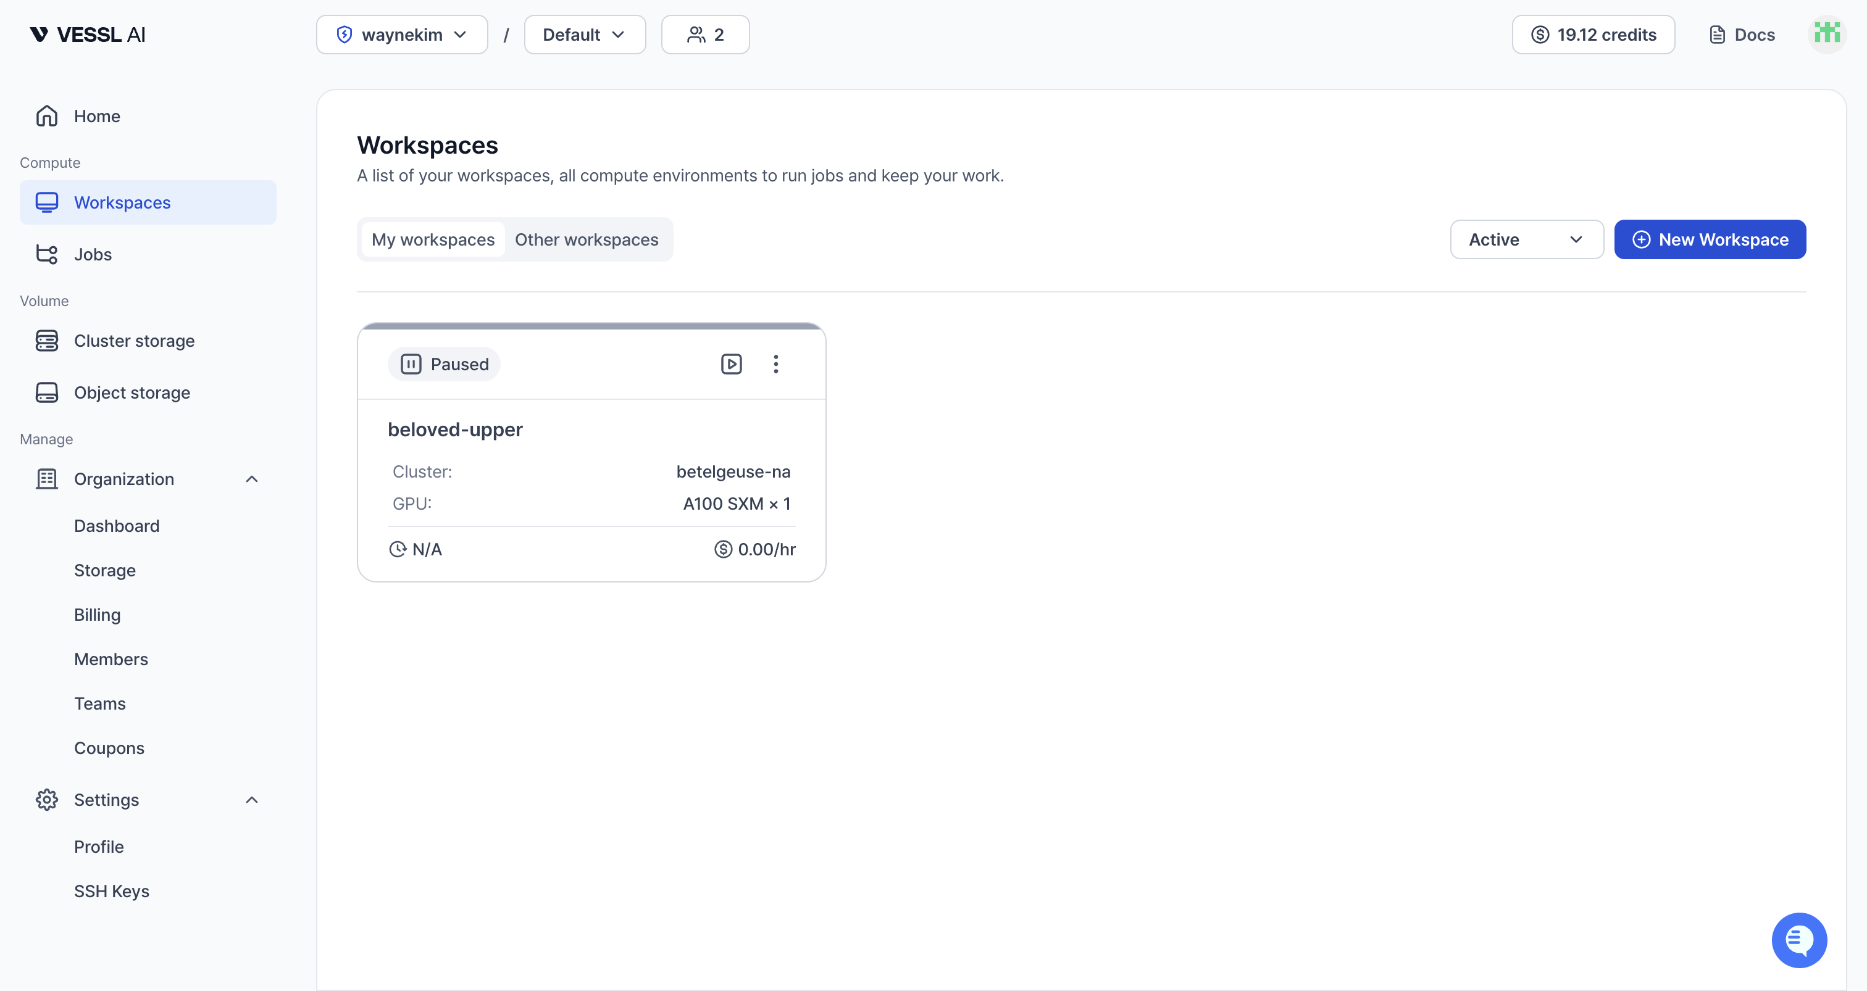Switch to the Other workspaces tab

click(587, 239)
